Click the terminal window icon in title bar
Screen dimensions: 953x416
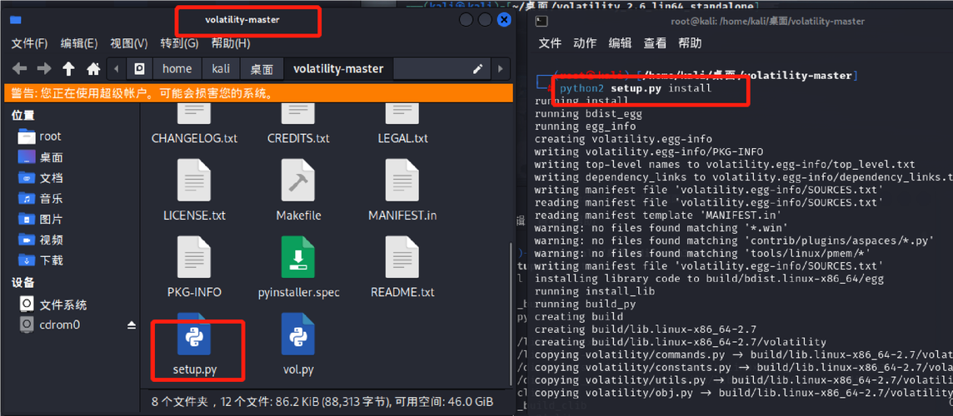[x=541, y=22]
